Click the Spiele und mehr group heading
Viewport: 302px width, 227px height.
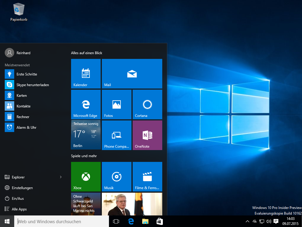click(x=84, y=156)
